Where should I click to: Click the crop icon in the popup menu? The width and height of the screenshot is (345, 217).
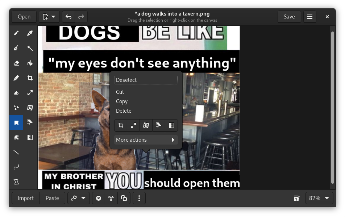121,125
